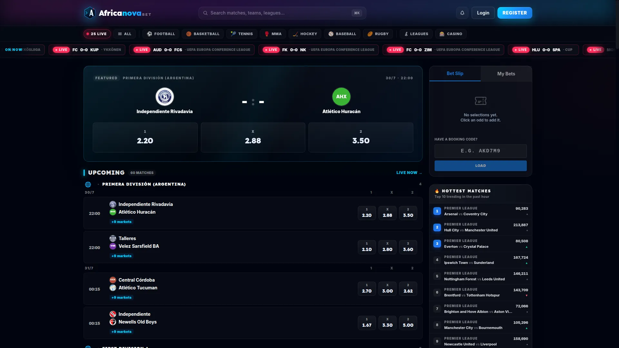Open the Leagues page

416,34
